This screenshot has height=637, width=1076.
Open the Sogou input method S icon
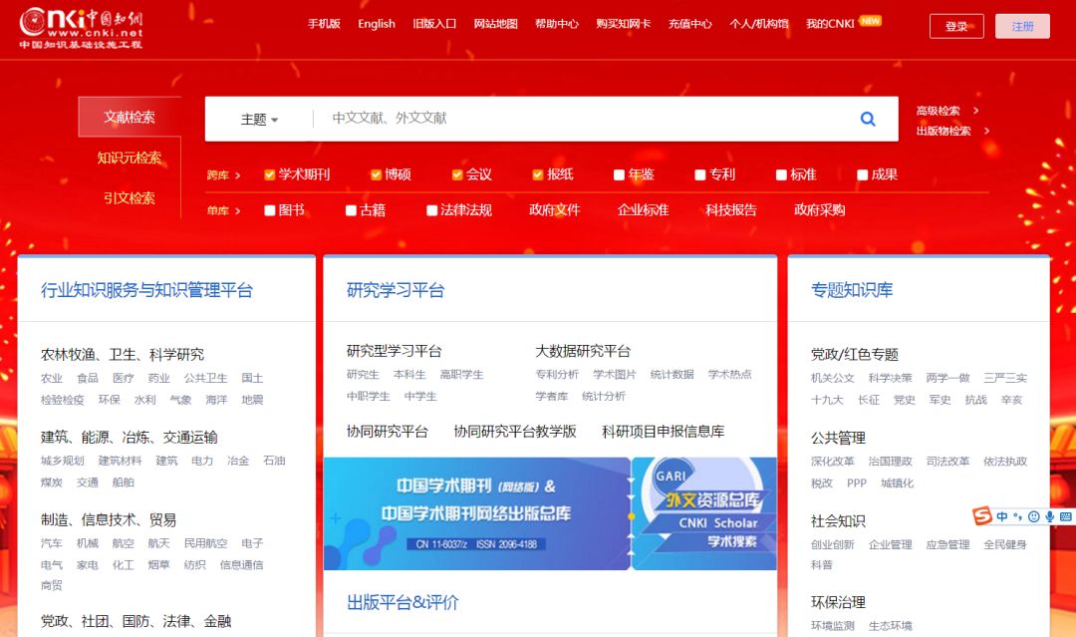[981, 516]
